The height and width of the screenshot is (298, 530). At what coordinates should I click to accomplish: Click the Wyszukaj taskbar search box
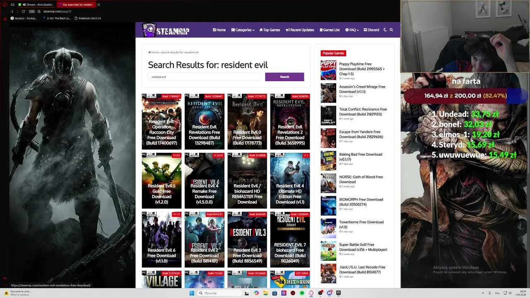pyautogui.click(x=219, y=293)
